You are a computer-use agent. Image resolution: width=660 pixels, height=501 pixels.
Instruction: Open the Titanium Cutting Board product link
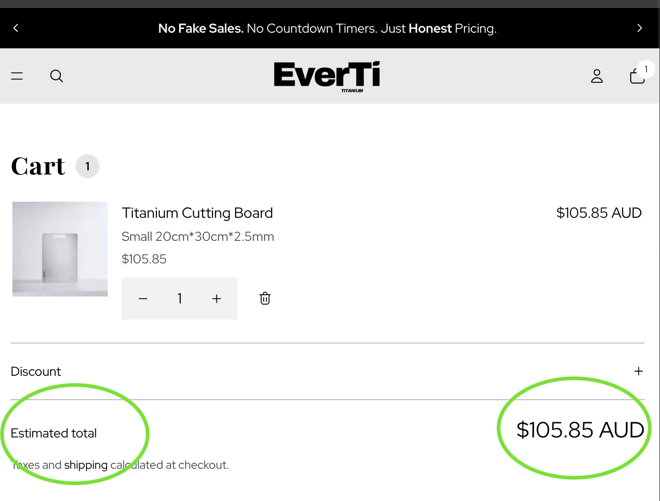(197, 213)
